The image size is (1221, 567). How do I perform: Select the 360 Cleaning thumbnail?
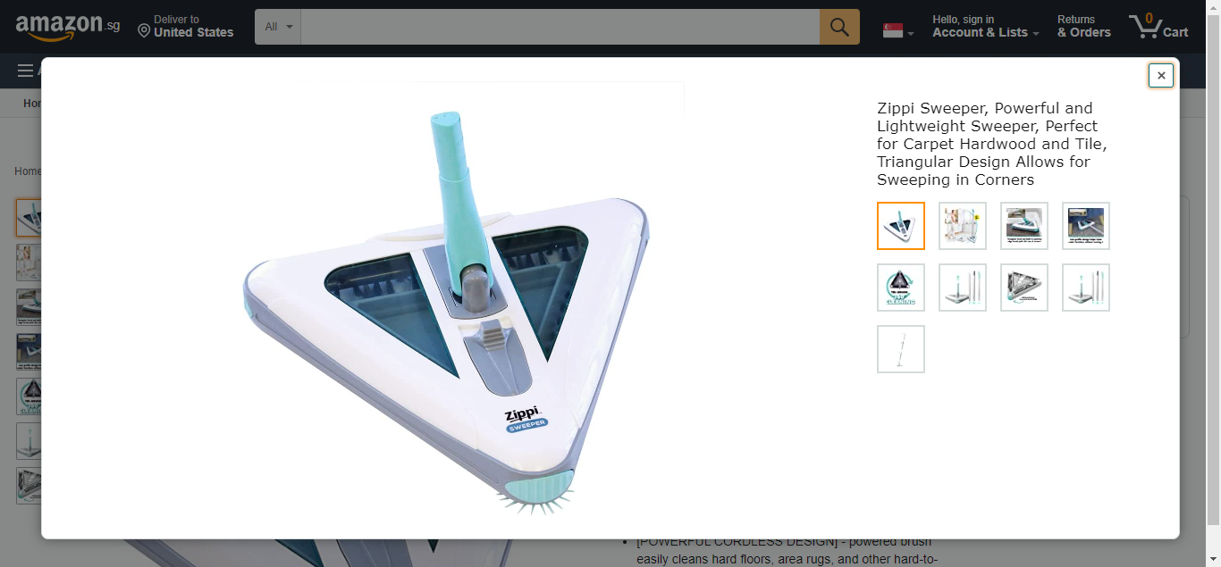[x=901, y=288]
